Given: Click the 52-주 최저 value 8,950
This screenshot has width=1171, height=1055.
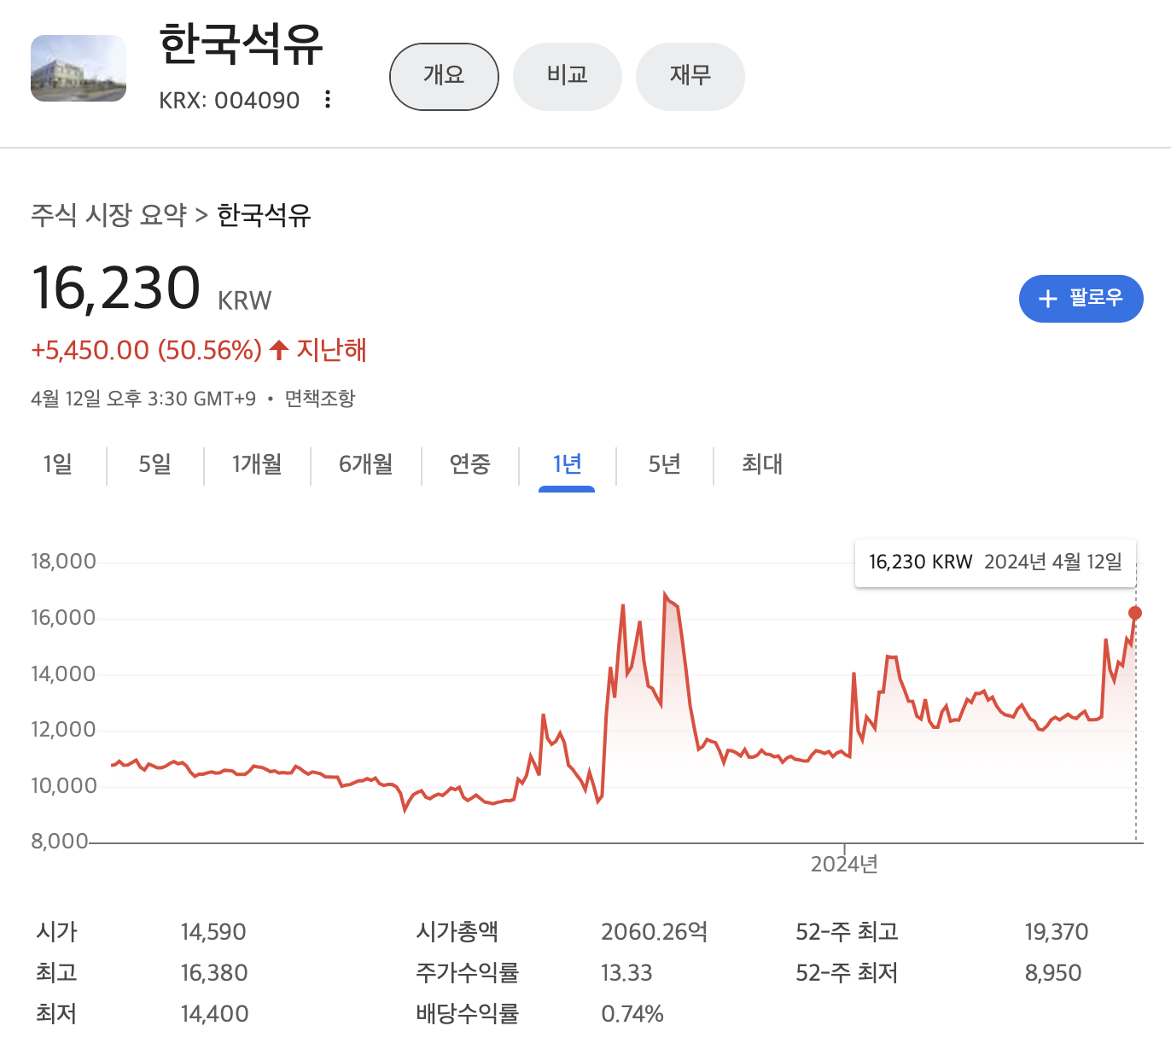Looking at the screenshot, I should click(x=1053, y=973).
